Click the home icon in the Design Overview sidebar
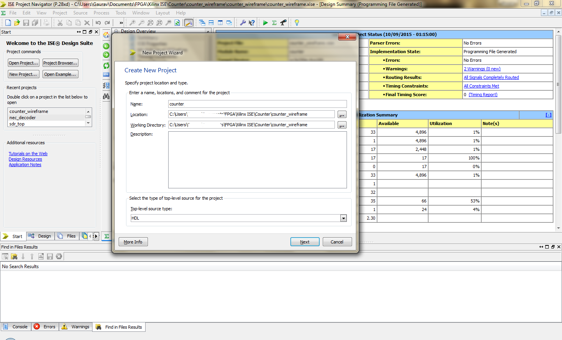 click(106, 35)
